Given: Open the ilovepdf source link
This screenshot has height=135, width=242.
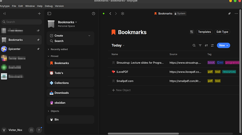Looking at the screenshot, I should pyautogui.click(x=185, y=72).
